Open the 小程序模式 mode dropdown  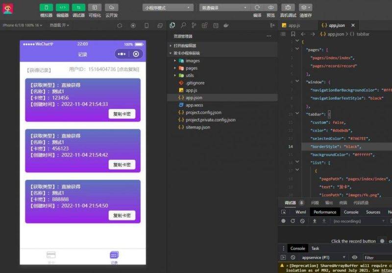(x=168, y=7)
